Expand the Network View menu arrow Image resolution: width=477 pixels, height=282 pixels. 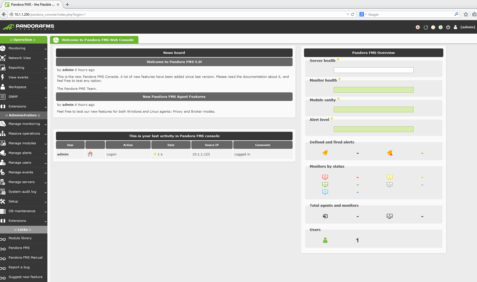(x=45, y=59)
